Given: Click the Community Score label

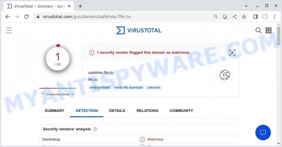Looking at the screenshot, I should tap(58, 94).
